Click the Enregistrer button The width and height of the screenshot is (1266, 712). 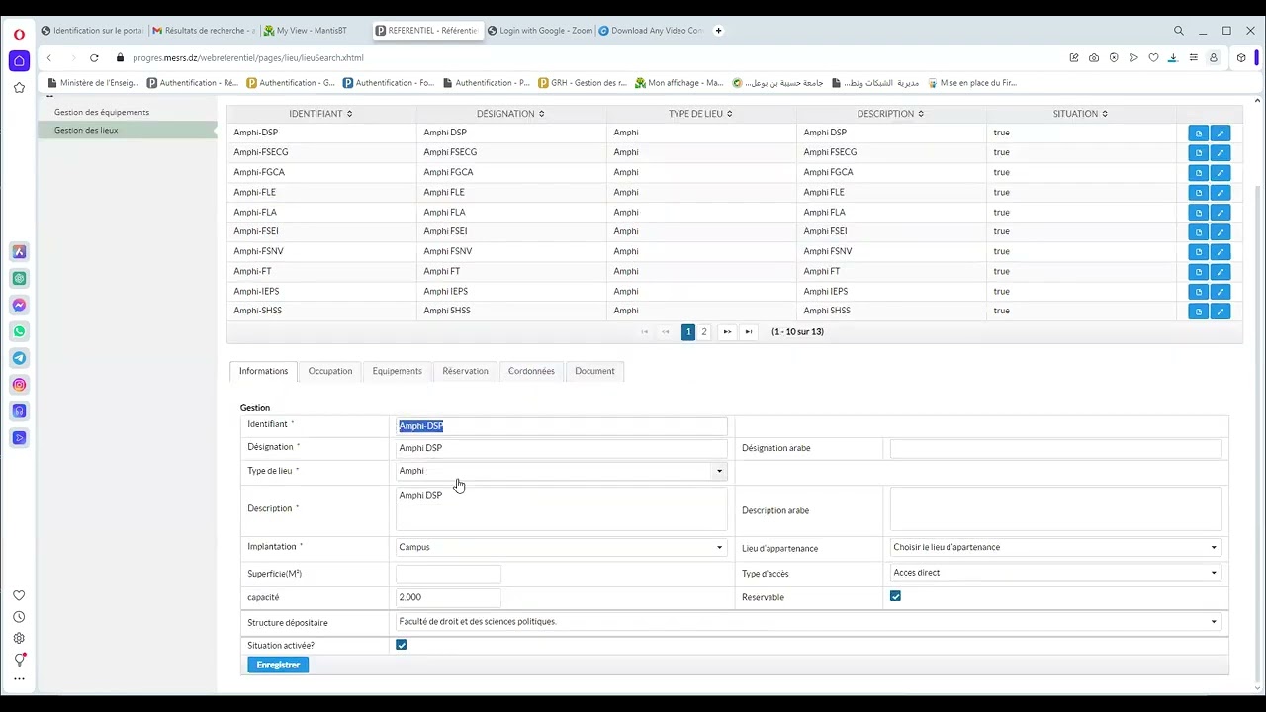pyautogui.click(x=278, y=665)
